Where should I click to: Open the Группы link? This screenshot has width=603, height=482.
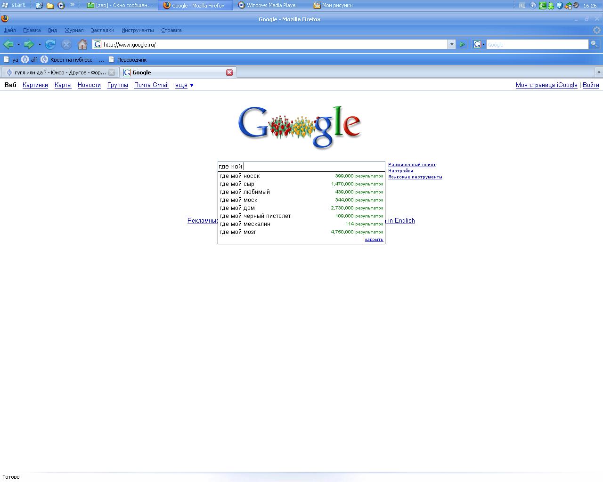[x=118, y=85]
